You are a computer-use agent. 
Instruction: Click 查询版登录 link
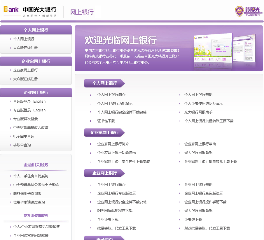22,101
